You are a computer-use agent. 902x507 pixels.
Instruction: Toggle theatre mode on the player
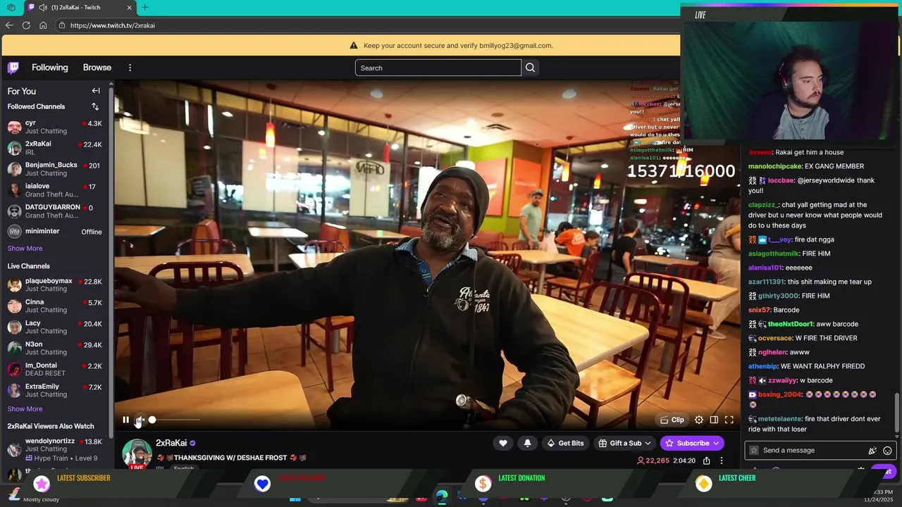pos(714,420)
